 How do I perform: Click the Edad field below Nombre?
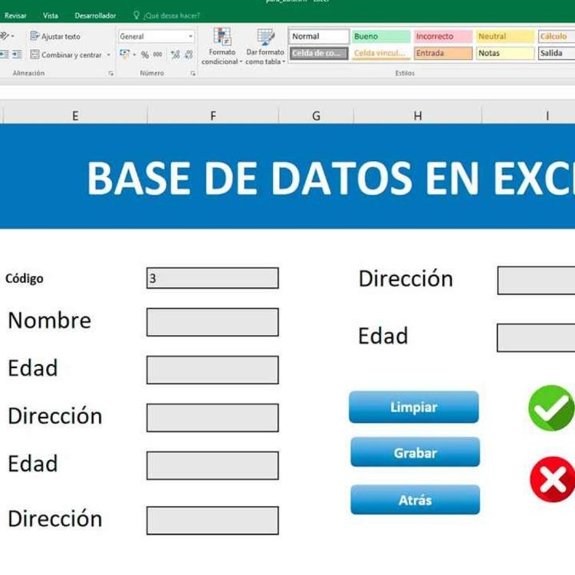click(212, 370)
